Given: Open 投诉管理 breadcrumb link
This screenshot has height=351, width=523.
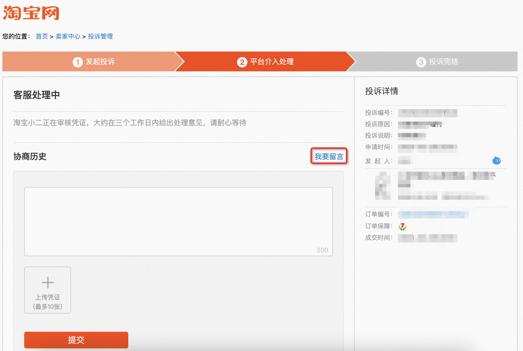Looking at the screenshot, I should pos(100,36).
